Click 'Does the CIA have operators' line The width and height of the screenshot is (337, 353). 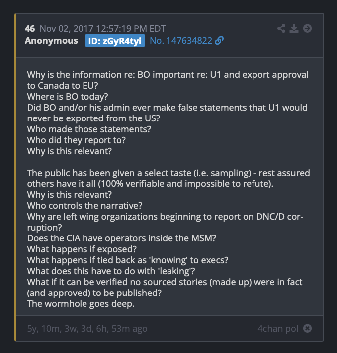[x=122, y=238]
